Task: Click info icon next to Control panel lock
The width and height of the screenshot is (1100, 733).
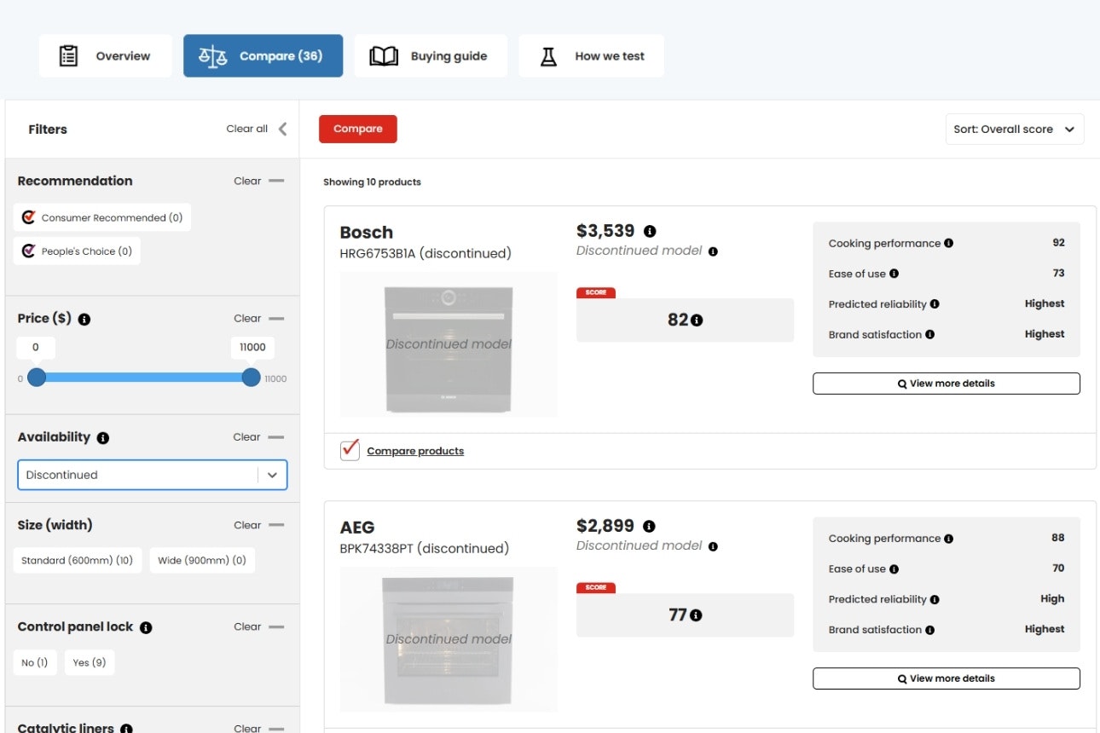Action: tap(146, 627)
